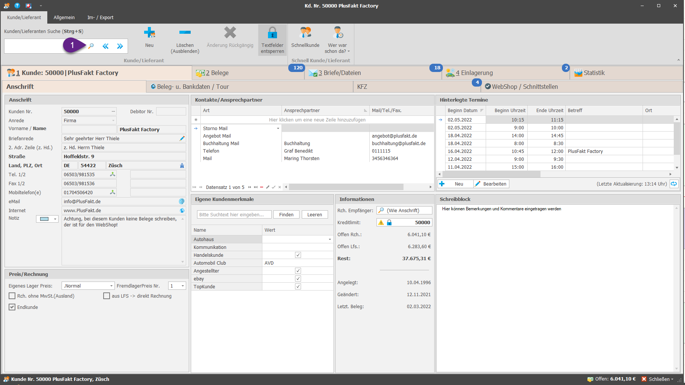Open the Schließen dropdown in status bar
The image size is (685, 385).
[672, 379]
